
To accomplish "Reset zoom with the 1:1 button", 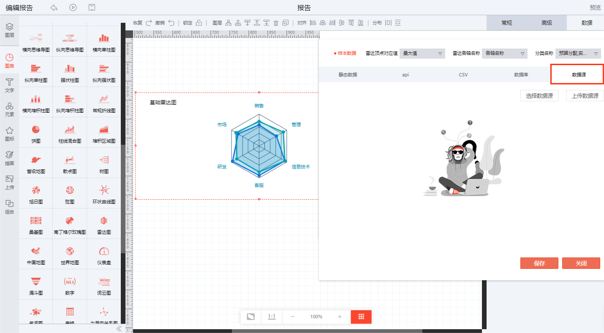I will [272, 317].
